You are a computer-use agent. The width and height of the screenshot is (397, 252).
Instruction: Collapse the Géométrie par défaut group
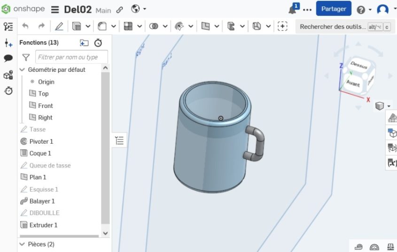click(x=22, y=69)
